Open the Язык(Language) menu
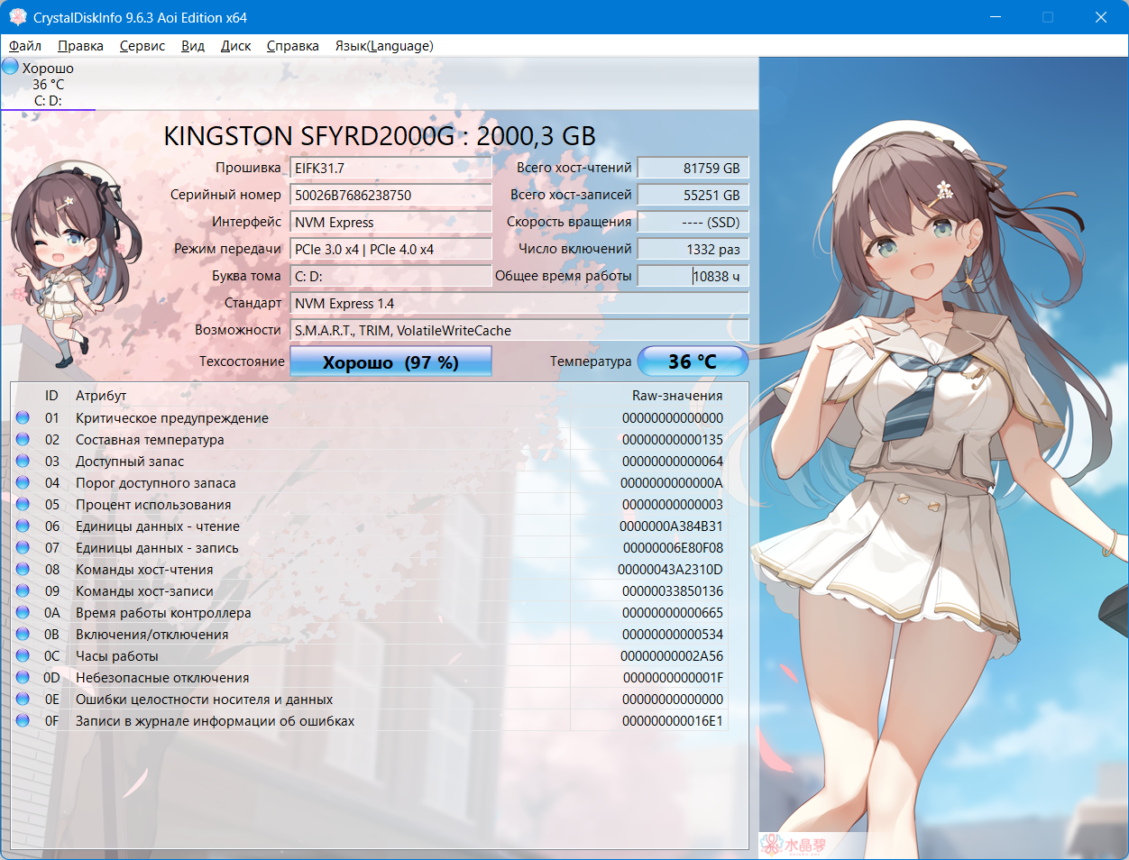Screen dimensions: 1129x860 click(x=384, y=46)
